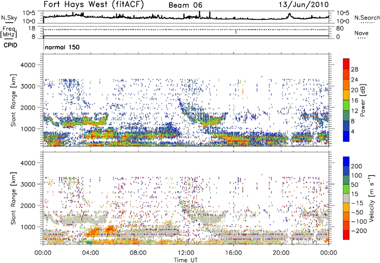Viewport: 380px width, 263px height.
Task: Click the 'Slant Range [km]' label of the power panel
Action: coord(13,100)
